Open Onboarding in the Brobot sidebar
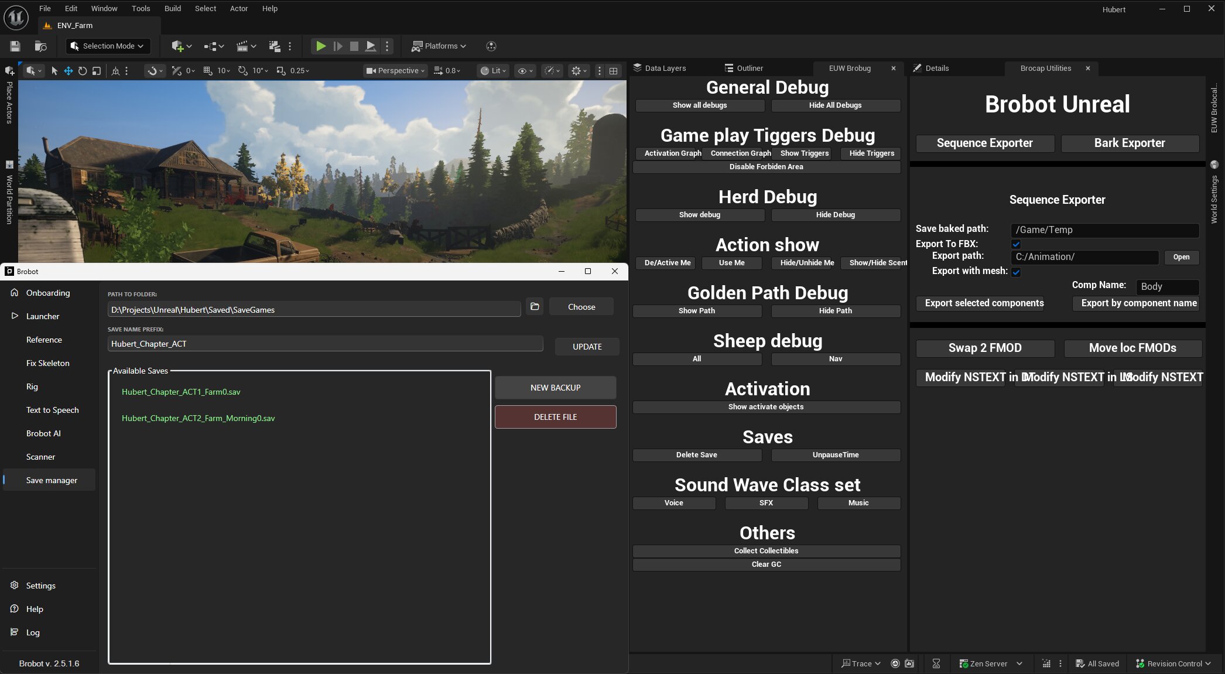Image resolution: width=1225 pixels, height=674 pixels. [49, 293]
